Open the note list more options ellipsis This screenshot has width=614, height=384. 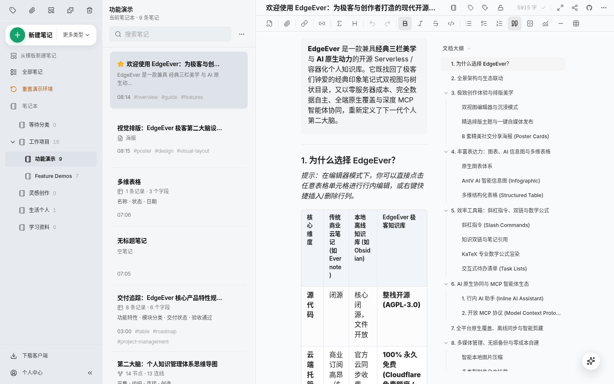pos(242,34)
